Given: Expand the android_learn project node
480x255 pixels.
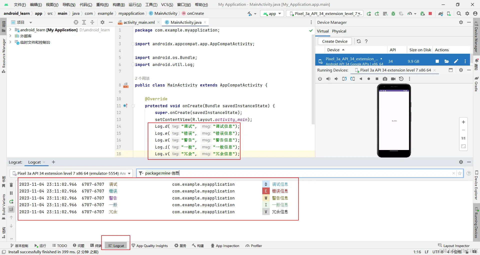Looking at the screenshot, I should click(10, 30).
